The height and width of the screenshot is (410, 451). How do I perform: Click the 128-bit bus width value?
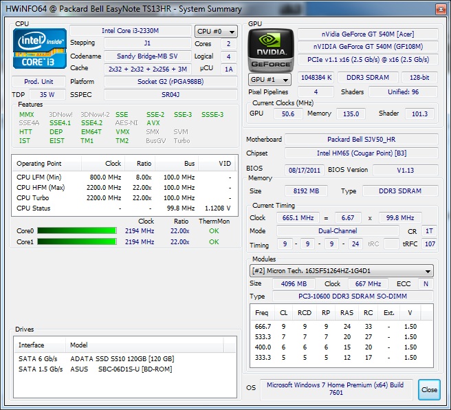419,78
